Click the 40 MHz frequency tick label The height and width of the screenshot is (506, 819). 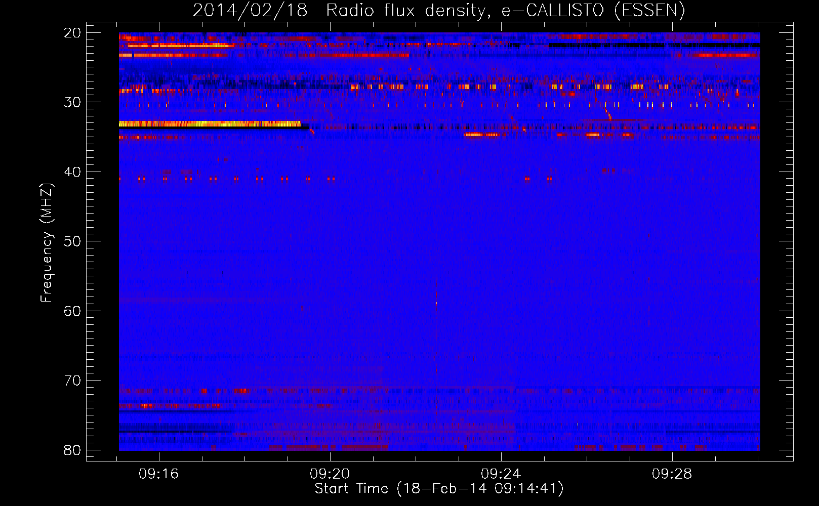coord(72,172)
